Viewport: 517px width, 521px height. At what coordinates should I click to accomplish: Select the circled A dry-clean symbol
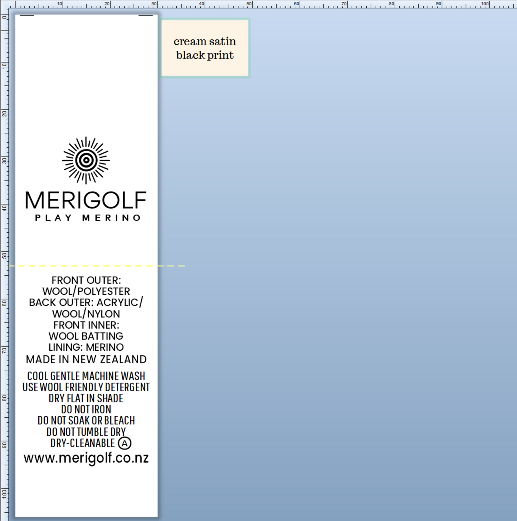click(x=125, y=443)
